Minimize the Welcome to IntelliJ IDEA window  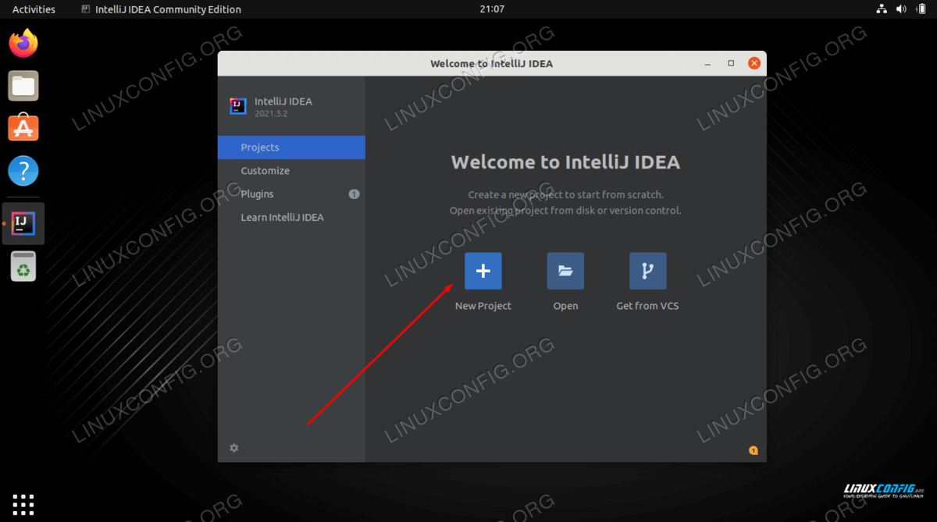709,63
